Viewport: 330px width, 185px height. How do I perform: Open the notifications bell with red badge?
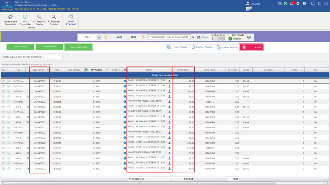(292, 3)
